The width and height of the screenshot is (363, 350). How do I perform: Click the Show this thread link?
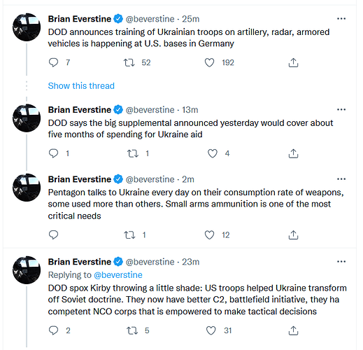coord(81,85)
